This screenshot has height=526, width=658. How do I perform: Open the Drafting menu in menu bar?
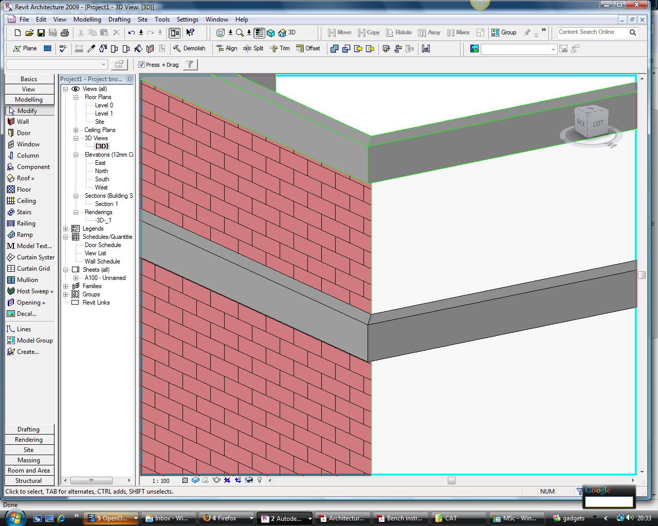coord(119,20)
